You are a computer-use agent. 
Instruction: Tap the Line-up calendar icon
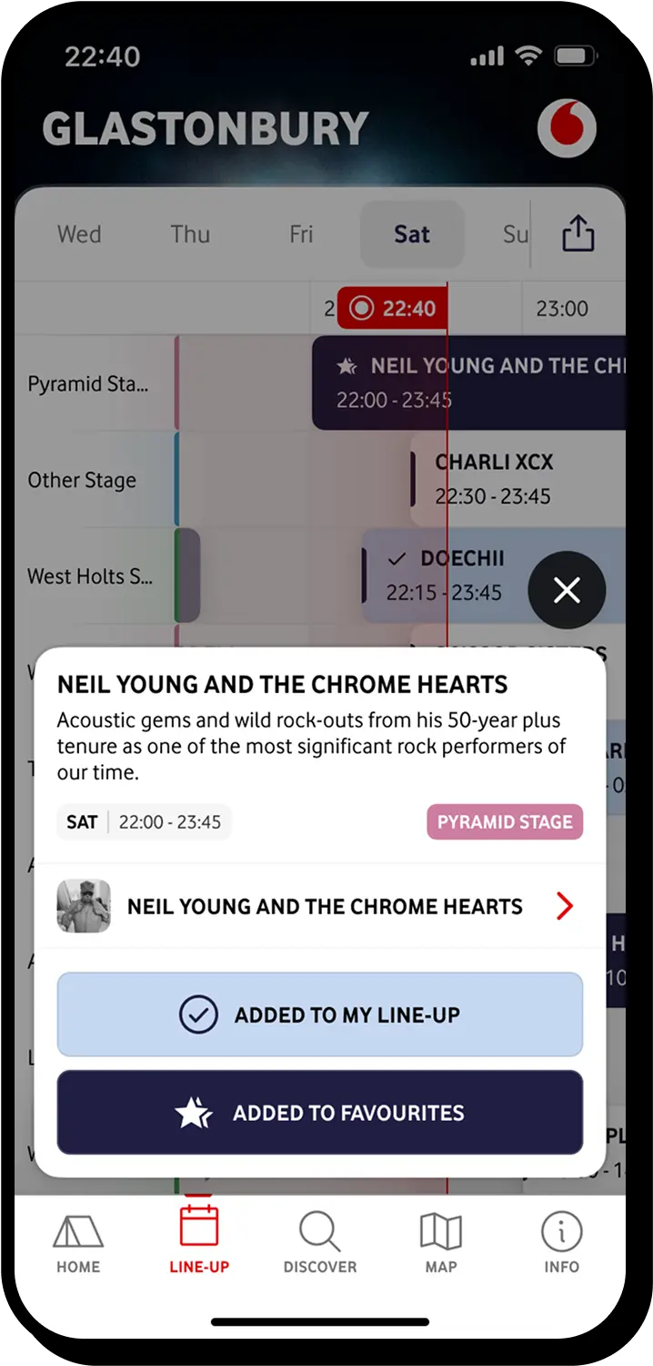point(199,1227)
